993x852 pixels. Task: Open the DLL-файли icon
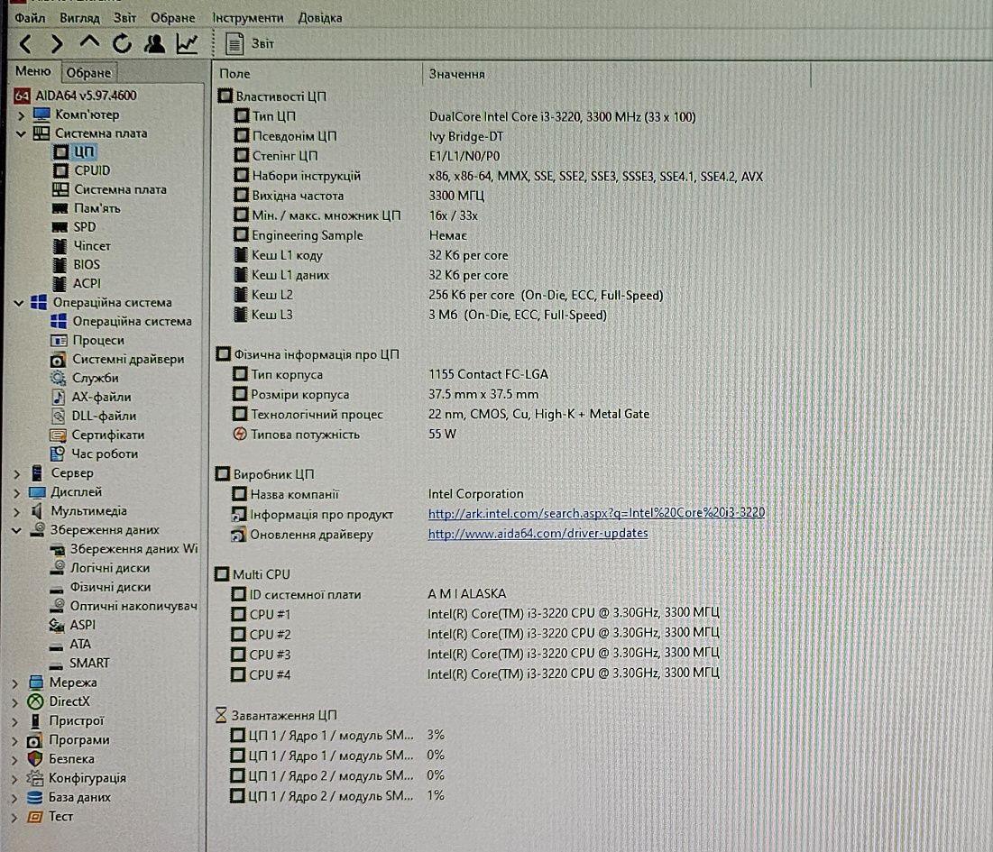click(59, 417)
